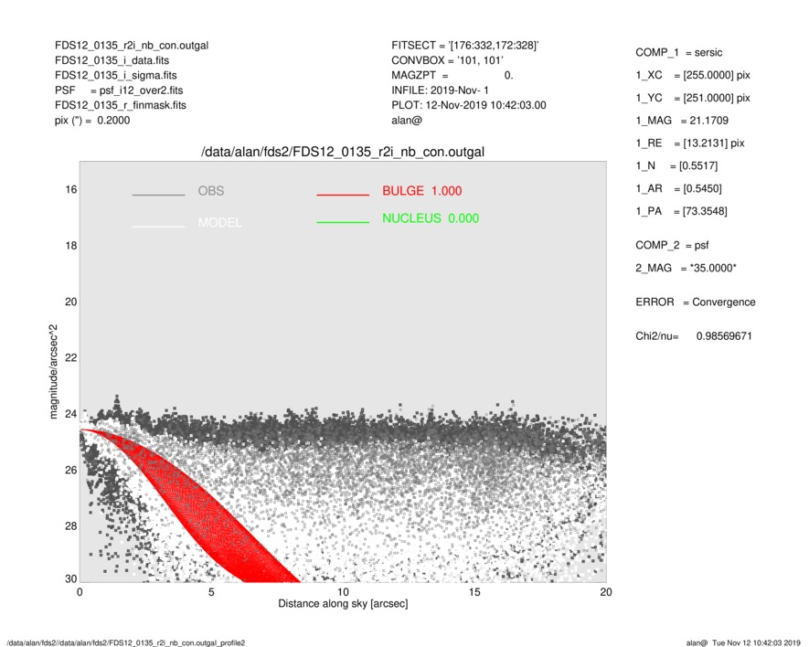Click the x-axis label Distance along sky [arcsec]
809x647 pixels.
click(343, 604)
